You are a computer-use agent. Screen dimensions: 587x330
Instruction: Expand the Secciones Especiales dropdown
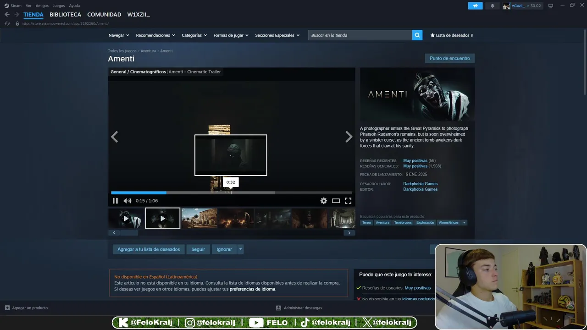point(277,35)
